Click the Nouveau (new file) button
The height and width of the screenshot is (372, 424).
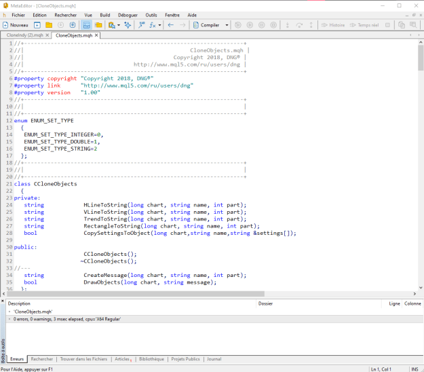16,25
